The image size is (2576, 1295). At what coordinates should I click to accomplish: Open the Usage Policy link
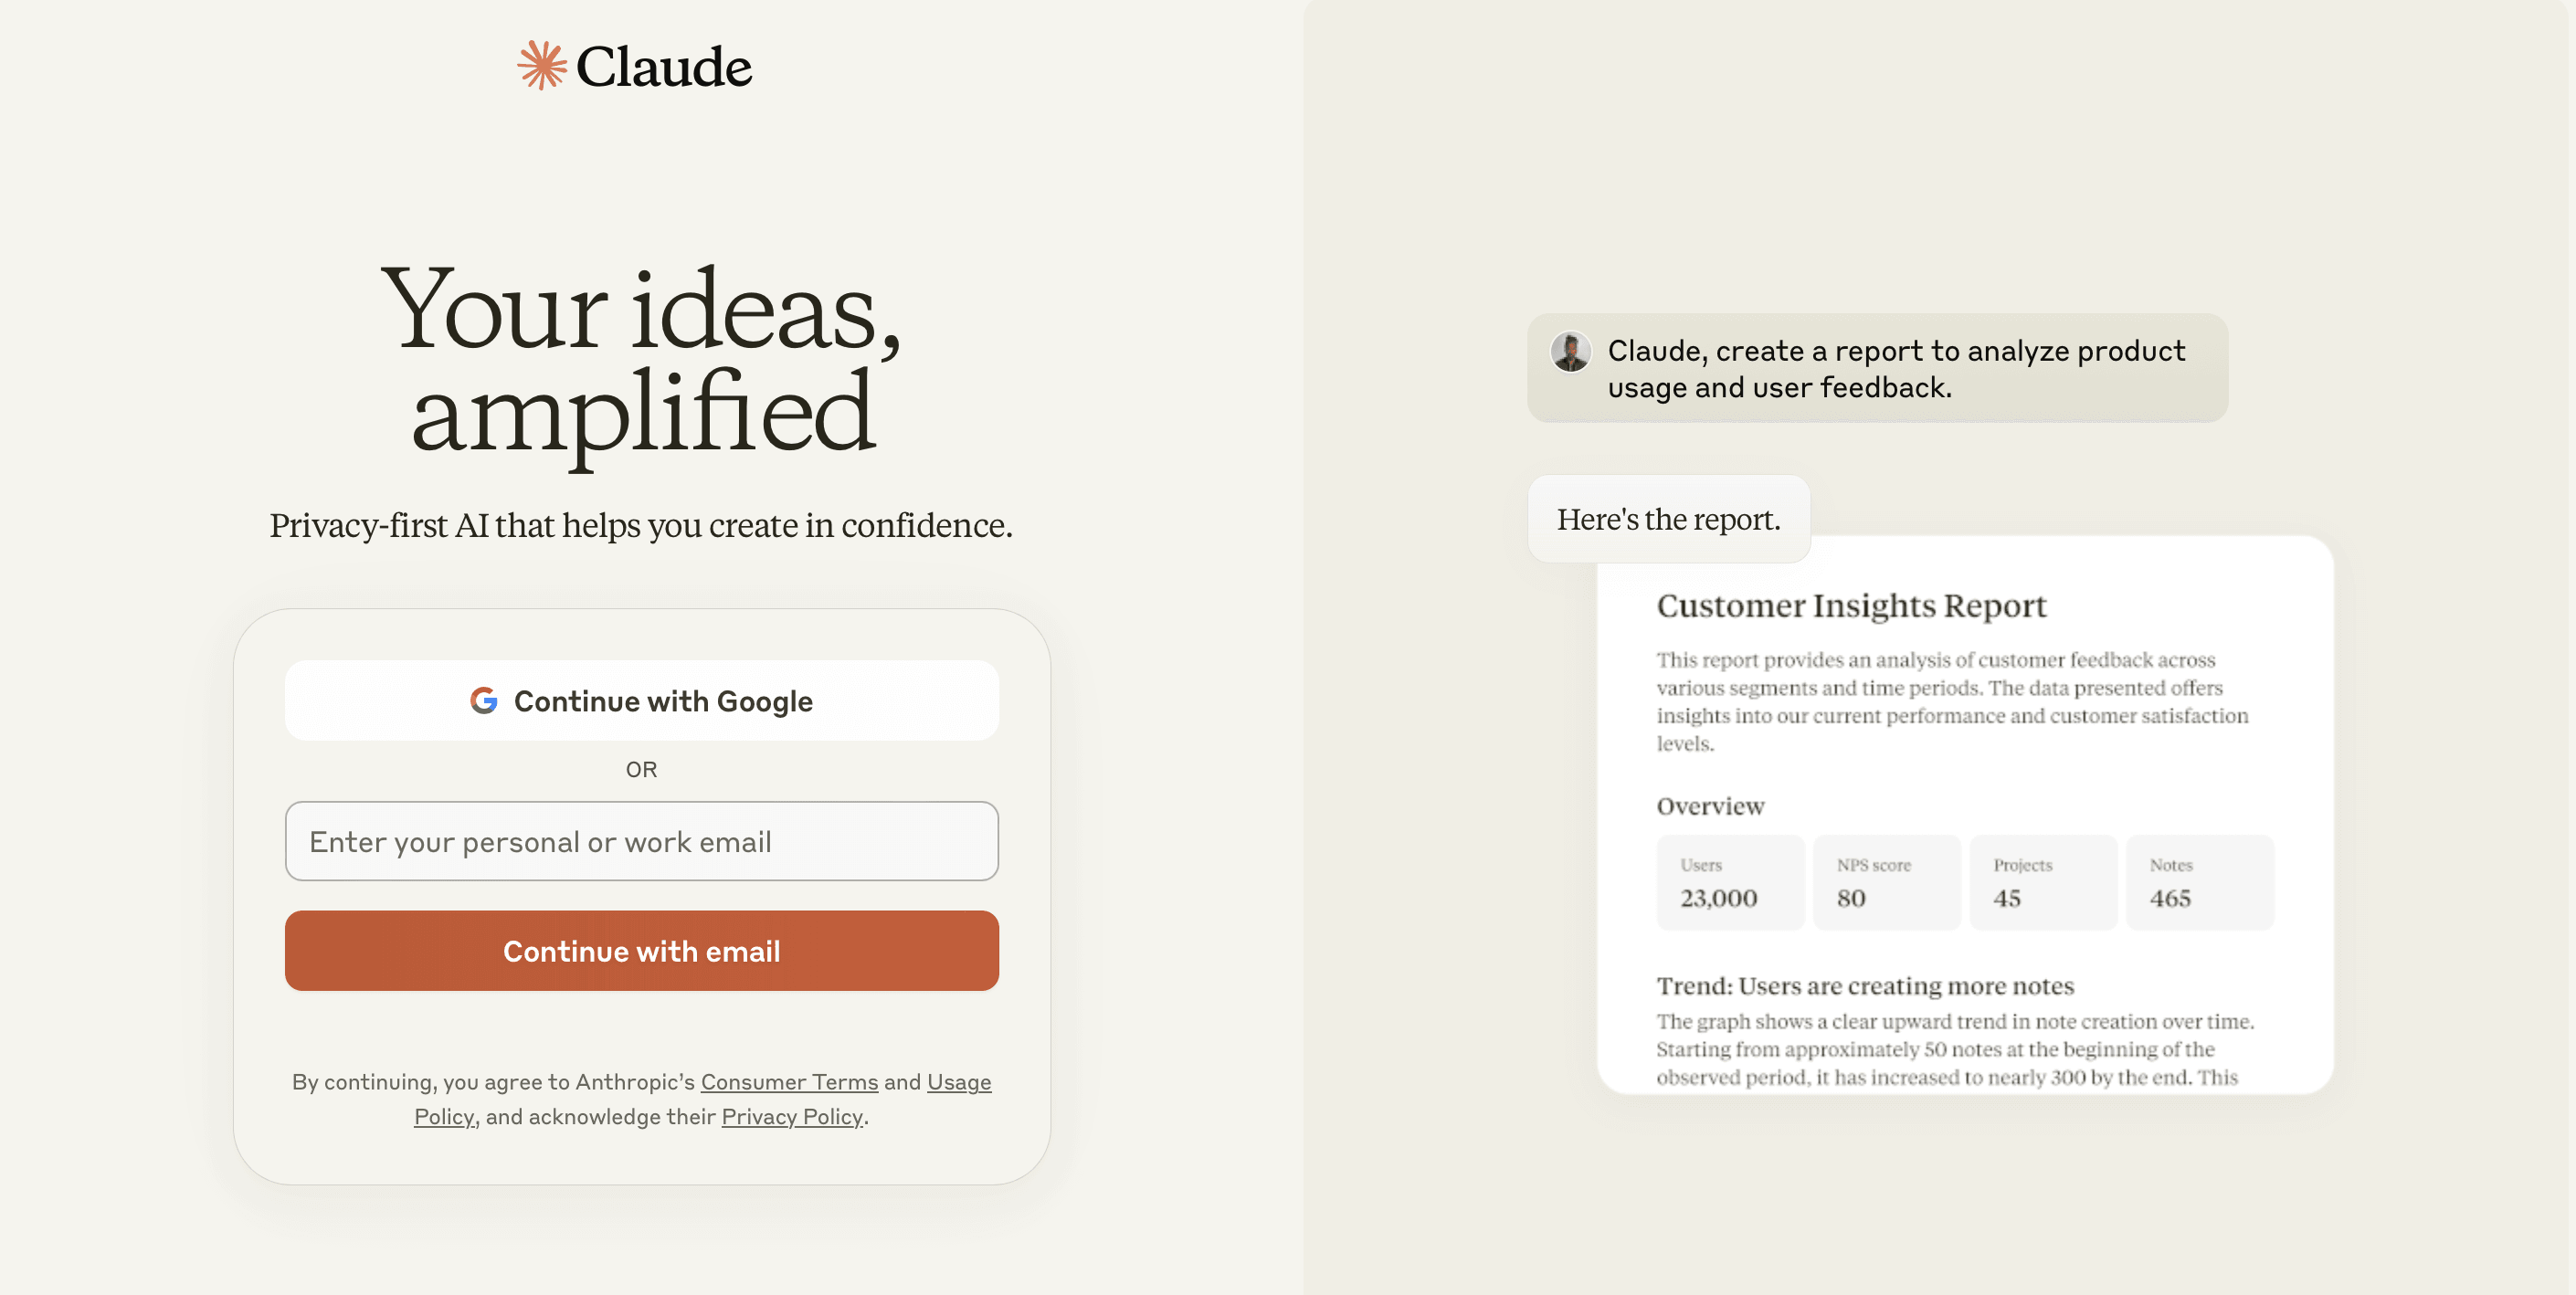[x=958, y=1082]
